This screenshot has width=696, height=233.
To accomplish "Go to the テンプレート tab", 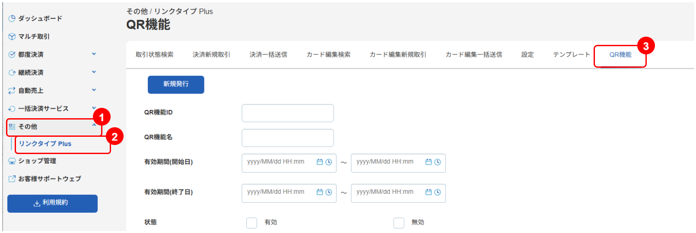I will 572,55.
